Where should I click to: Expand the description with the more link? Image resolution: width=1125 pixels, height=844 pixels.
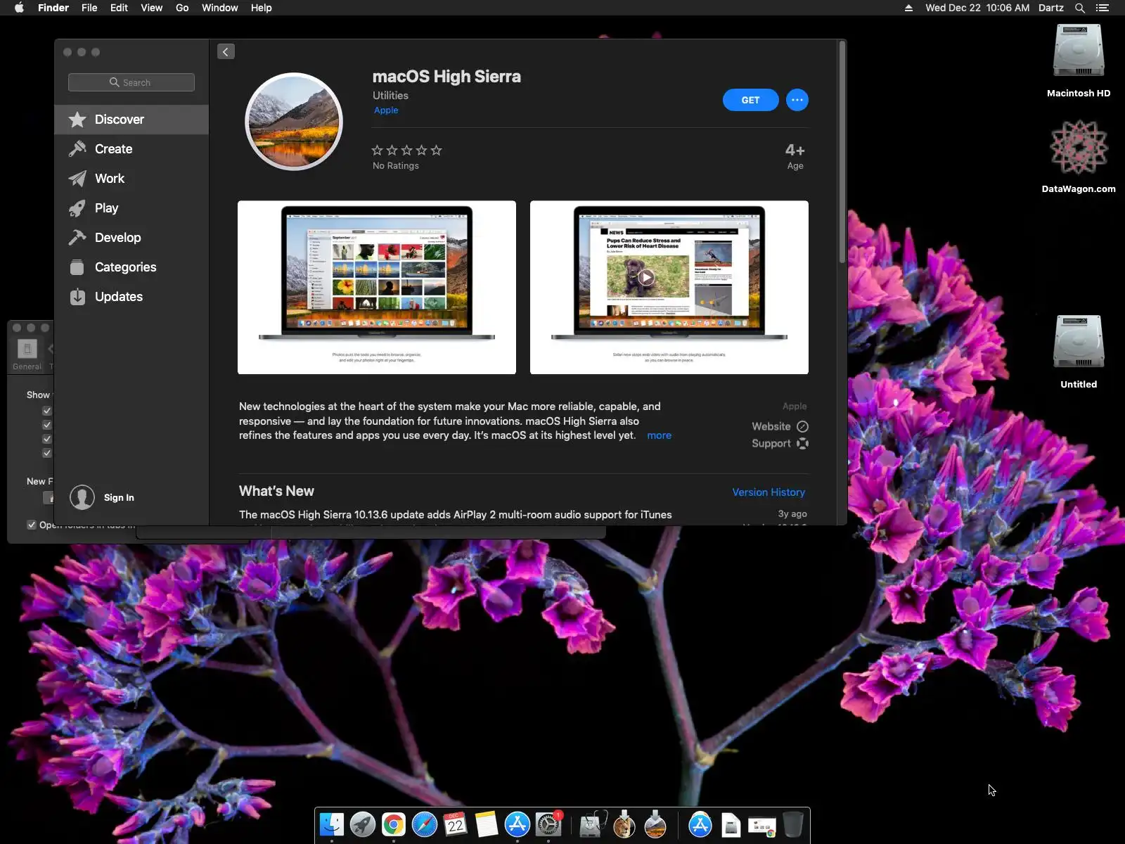[x=659, y=435]
